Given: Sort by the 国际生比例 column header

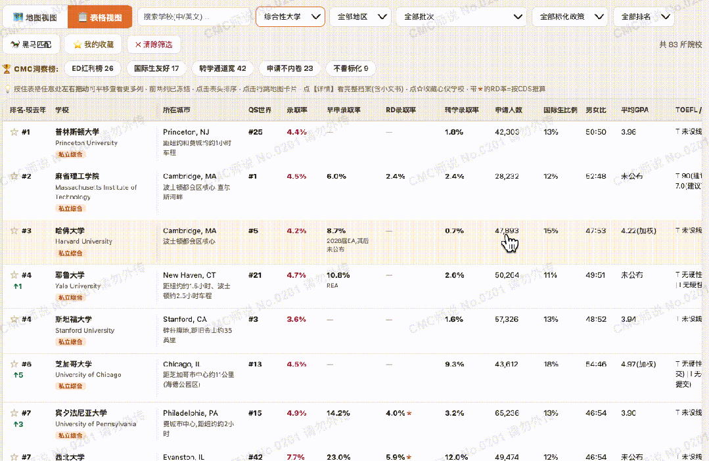Looking at the screenshot, I should pos(560,110).
